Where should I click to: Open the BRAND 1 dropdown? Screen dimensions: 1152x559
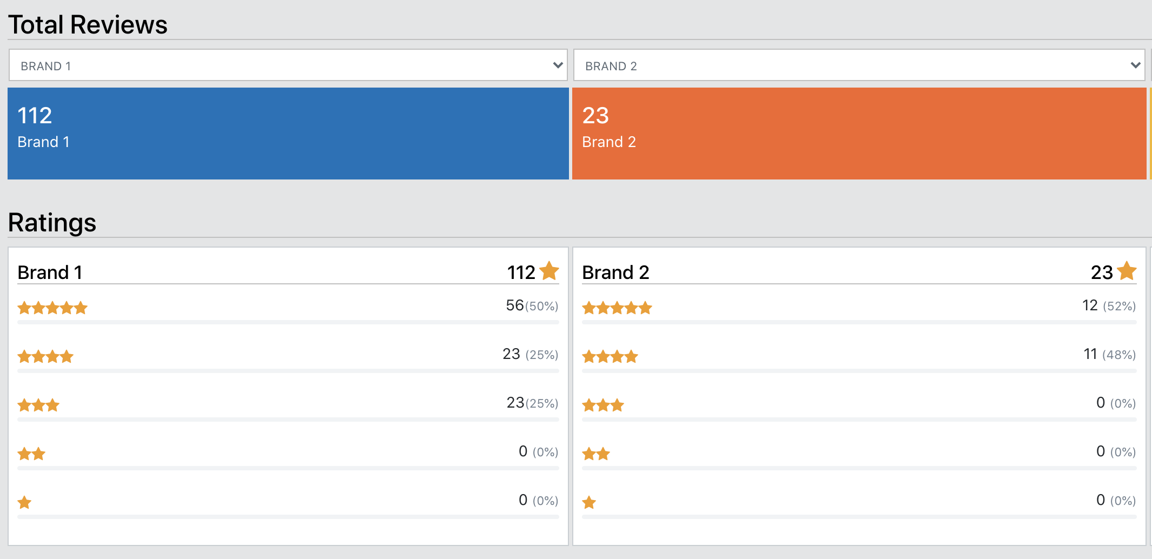coord(287,65)
